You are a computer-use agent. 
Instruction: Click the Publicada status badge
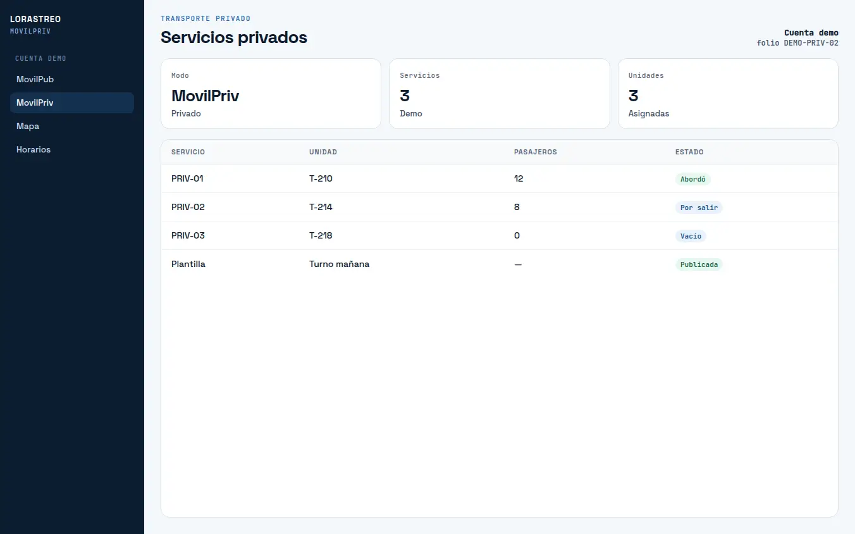coord(699,264)
